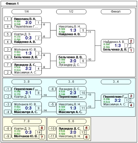138x143 pixels.
Task: Click red place badge 3 for Перепёлкин
Action: 131,96
